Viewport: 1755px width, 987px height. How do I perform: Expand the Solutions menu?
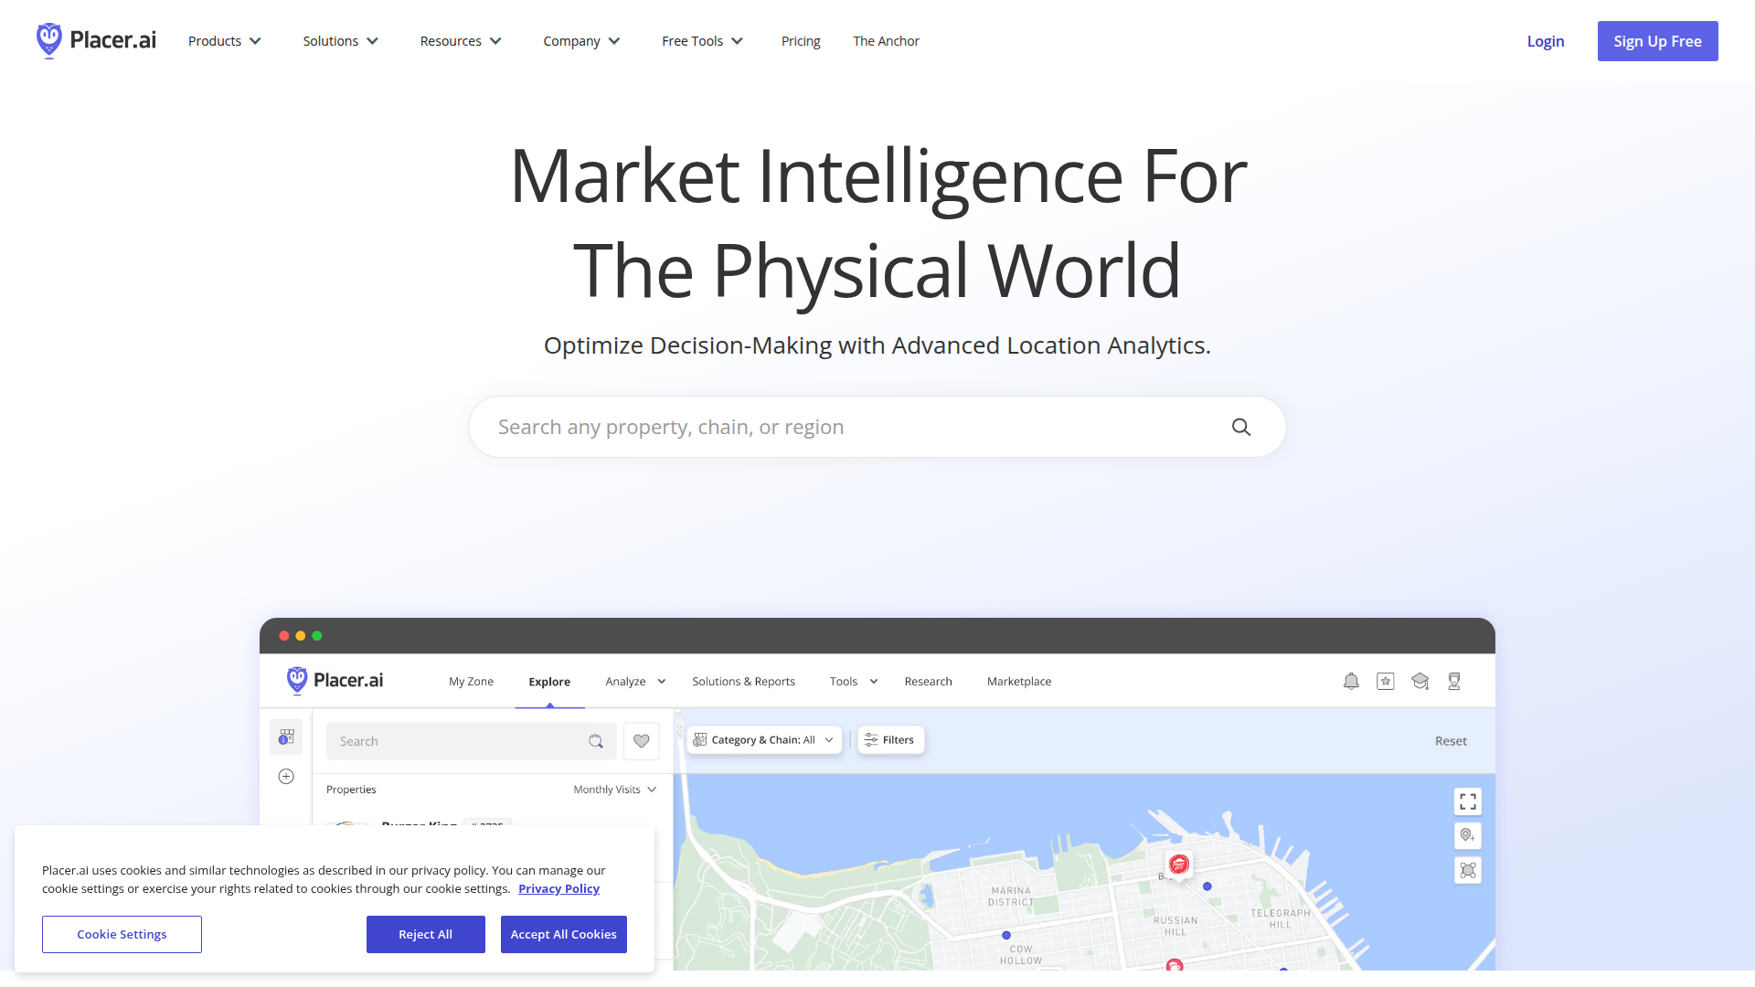(341, 41)
